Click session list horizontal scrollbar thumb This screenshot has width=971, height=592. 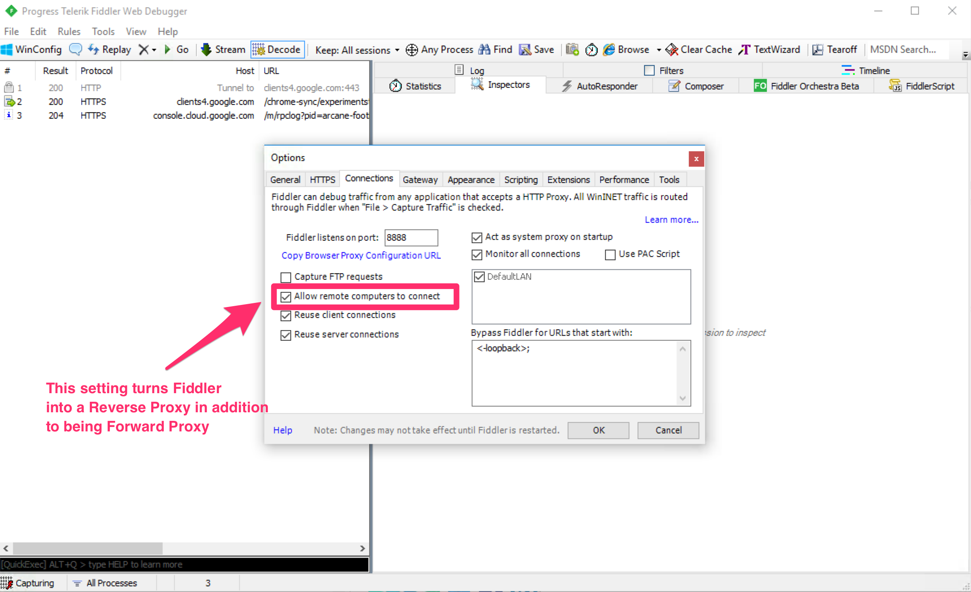(88, 548)
